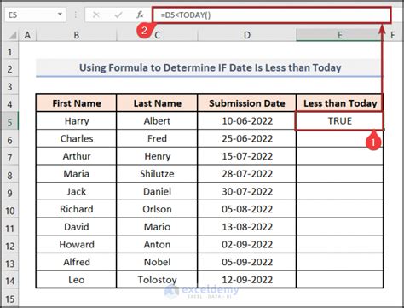Select the date cell 05-08-2022

point(247,209)
